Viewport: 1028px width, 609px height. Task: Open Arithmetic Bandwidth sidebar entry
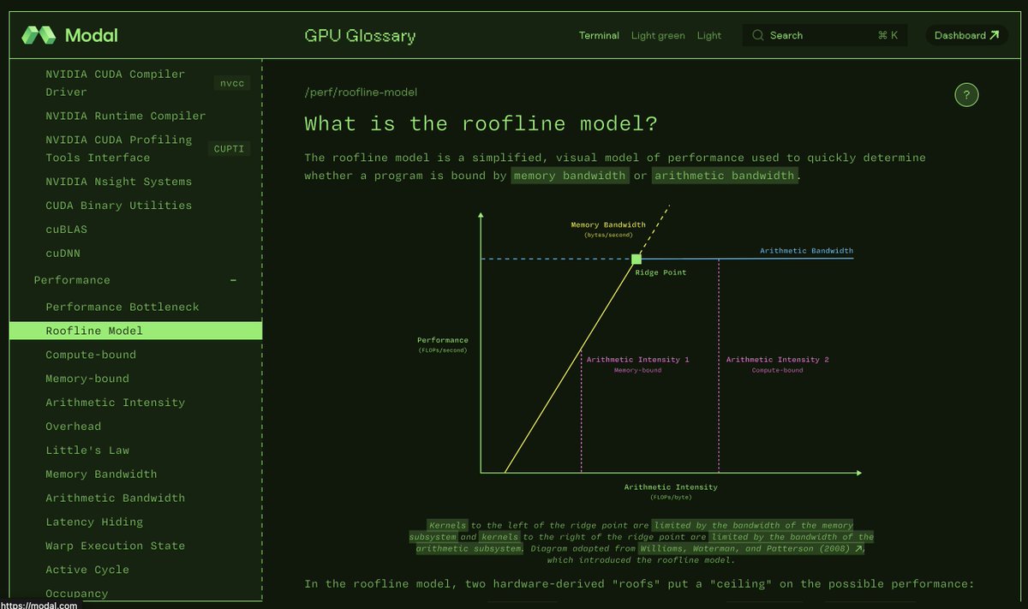click(116, 499)
